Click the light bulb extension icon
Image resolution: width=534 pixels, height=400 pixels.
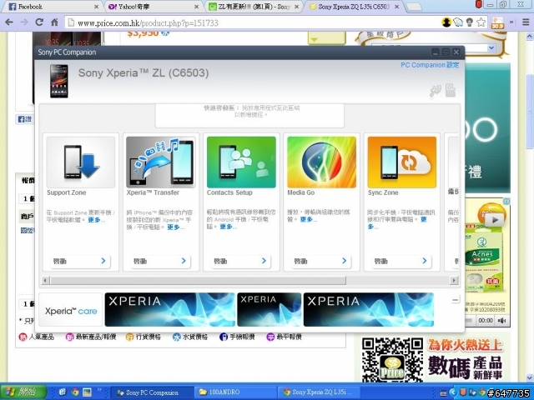click(470, 22)
